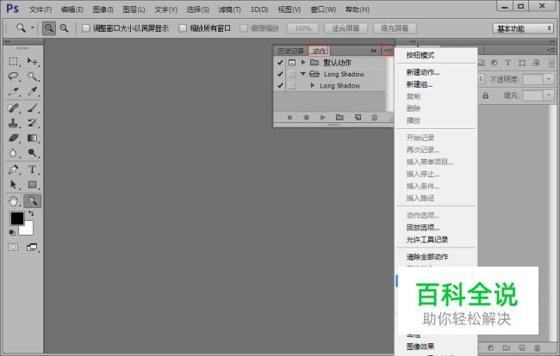Switch to the 历史记录 tab
This screenshot has height=356, width=560.
(290, 51)
